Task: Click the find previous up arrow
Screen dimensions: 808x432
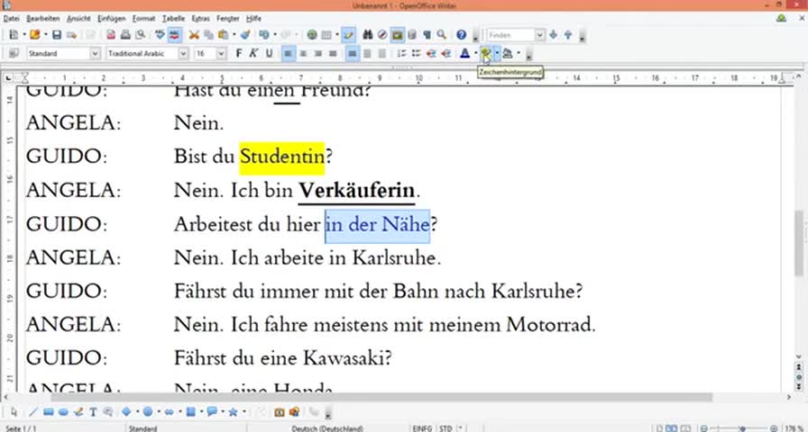Action: point(568,35)
